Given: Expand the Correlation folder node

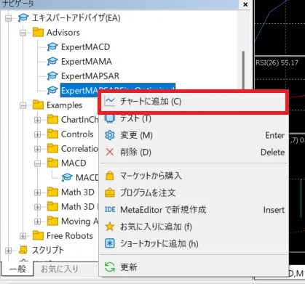Looking at the screenshot, I should tap(38, 149).
